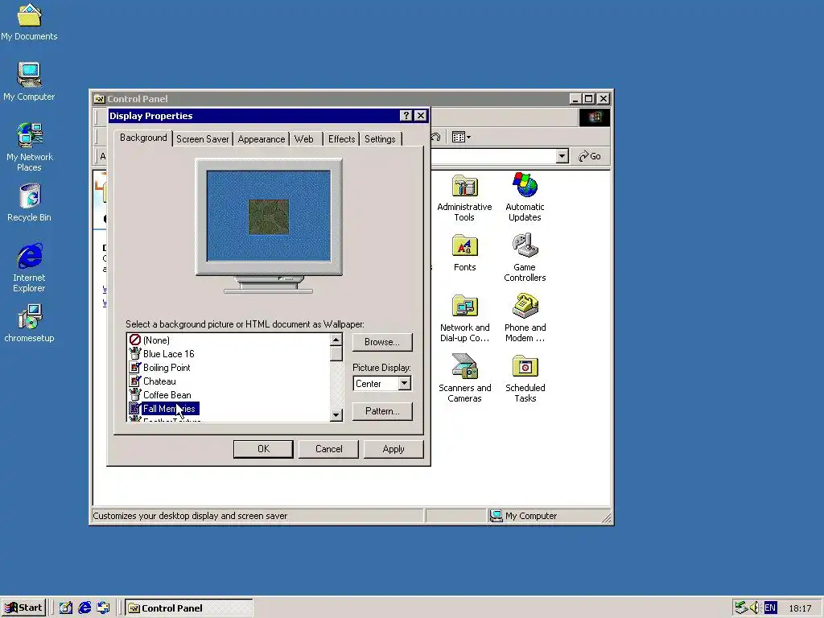Confirm with the OK button
The image size is (824, 618).
263,449
